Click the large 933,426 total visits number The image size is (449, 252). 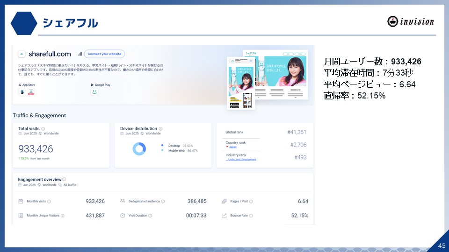pyautogui.click(x=36, y=149)
